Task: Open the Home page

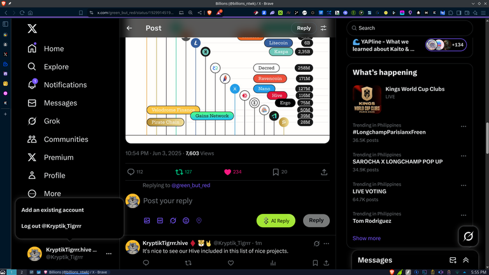Action: [46, 48]
